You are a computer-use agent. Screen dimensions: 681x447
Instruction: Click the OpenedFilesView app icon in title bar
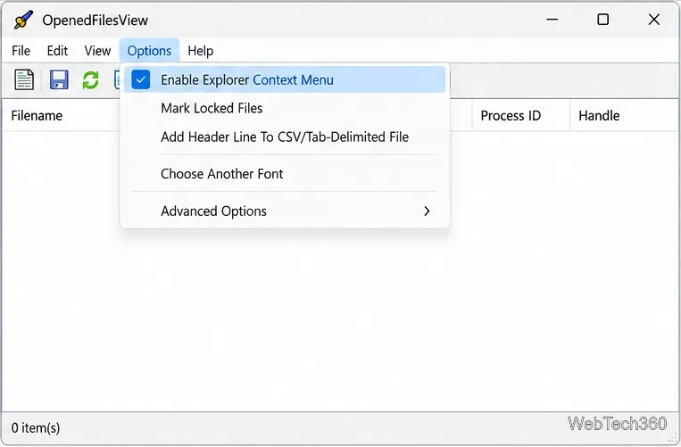[23, 20]
